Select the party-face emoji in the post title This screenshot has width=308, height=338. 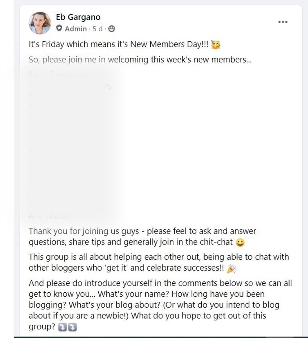pyautogui.click(x=215, y=44)
